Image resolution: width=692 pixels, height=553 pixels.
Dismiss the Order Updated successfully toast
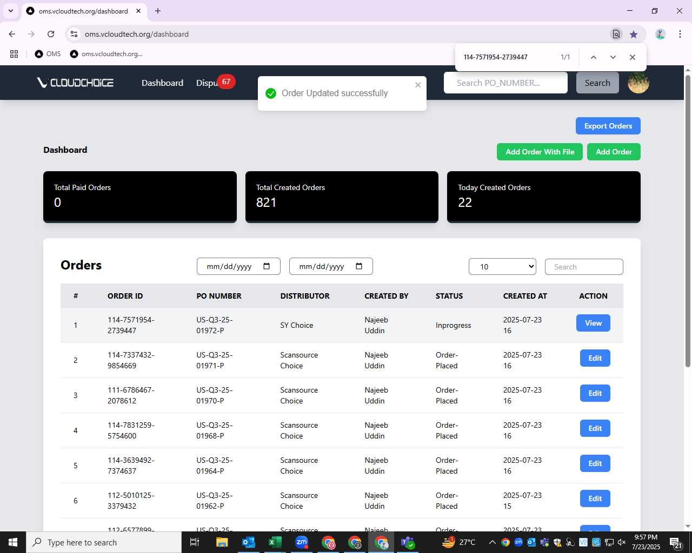[418, 85]
